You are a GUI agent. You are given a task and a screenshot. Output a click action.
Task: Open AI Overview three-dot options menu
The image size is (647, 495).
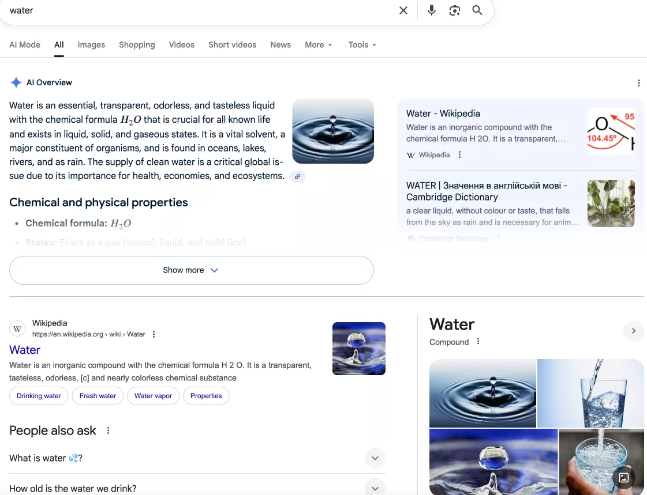(638, 83)
